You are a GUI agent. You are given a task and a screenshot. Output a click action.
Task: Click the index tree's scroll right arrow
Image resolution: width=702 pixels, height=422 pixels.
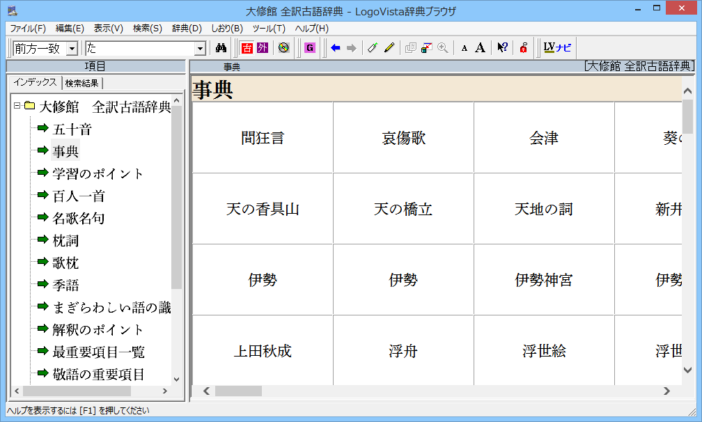165,391
